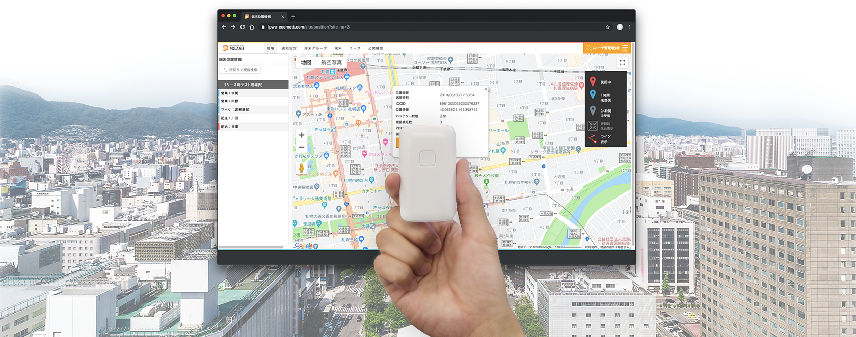Open the 端末 menu tab
The height and width of the screenshot is (337, 856).
point(338,48)
